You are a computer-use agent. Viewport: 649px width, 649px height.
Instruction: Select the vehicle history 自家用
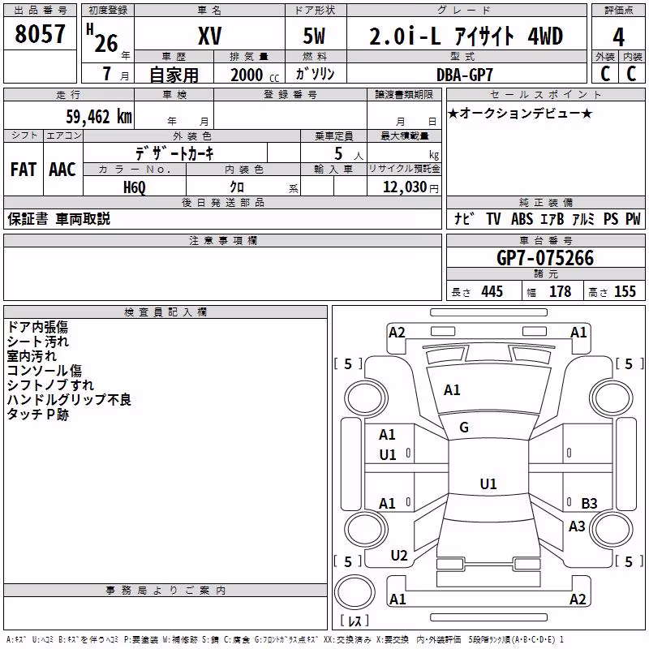tap(174, 75)
